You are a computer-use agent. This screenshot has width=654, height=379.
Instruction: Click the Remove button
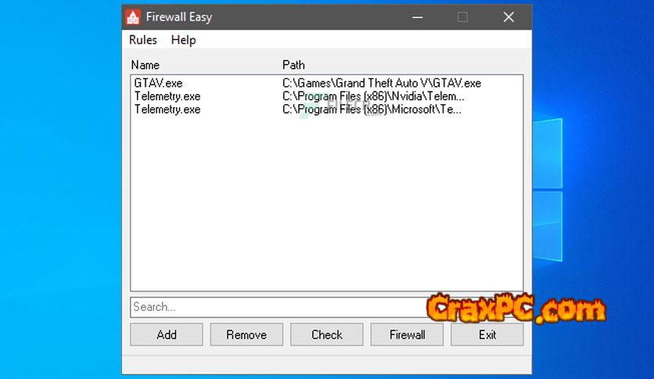[246, 334]
